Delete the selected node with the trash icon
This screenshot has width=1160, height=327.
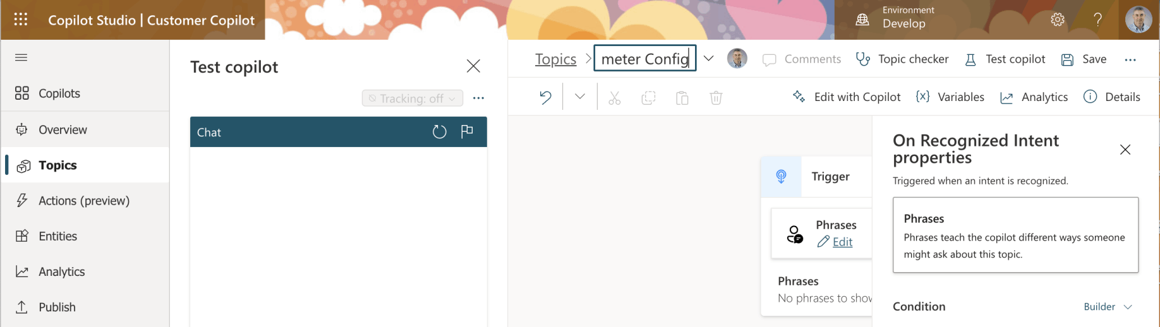pos(716,98)
